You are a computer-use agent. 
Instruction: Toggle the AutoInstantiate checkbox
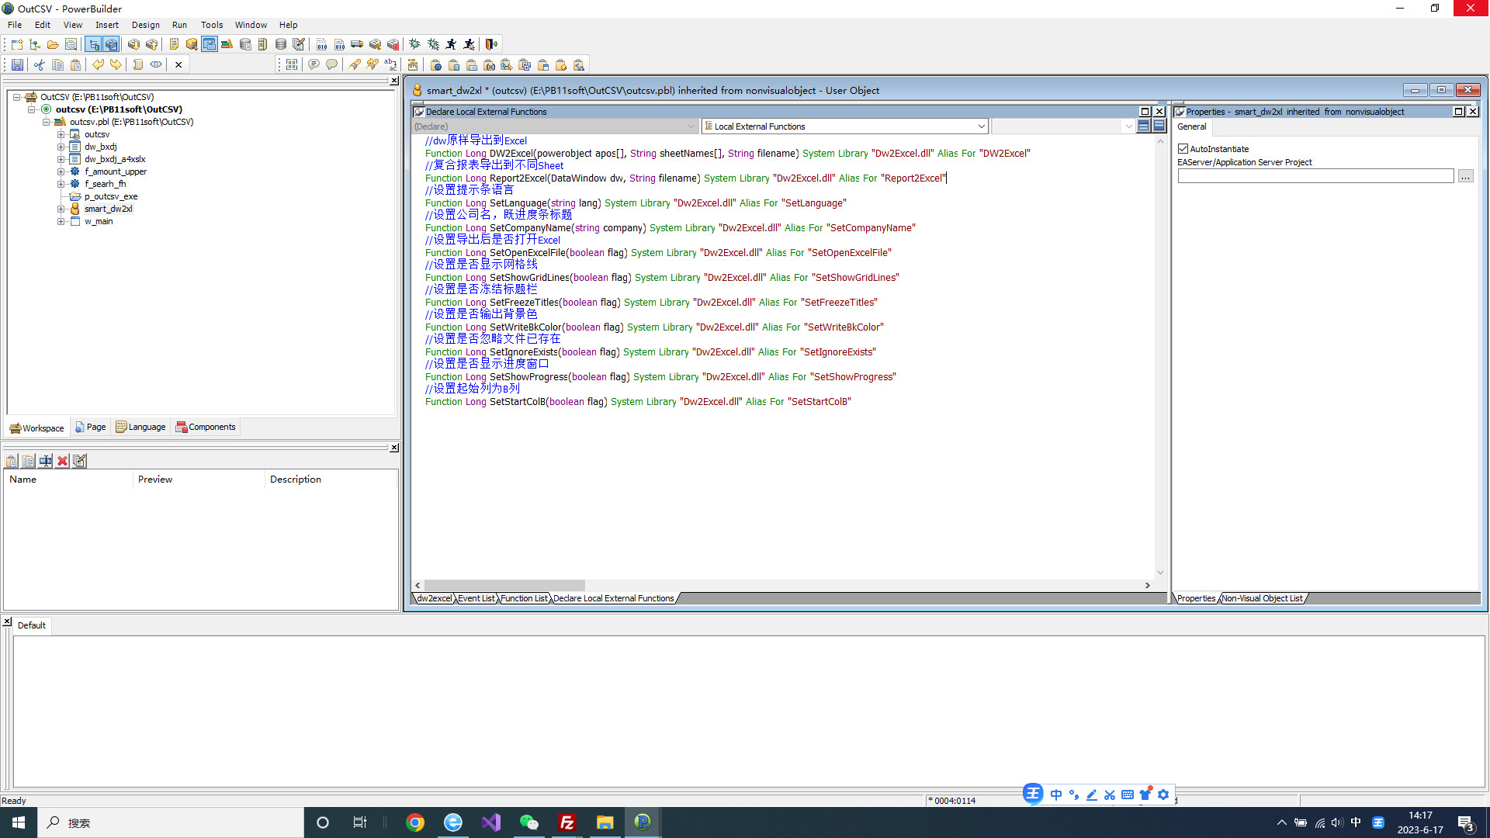pos(1183,149)
